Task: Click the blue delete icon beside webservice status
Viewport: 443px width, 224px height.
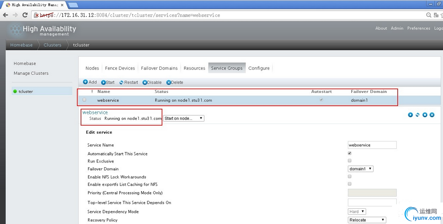Action: pos(432,115)
